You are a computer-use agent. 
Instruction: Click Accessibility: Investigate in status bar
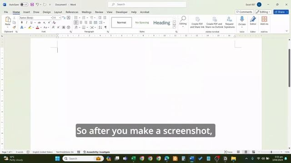[x=96, y=152]
